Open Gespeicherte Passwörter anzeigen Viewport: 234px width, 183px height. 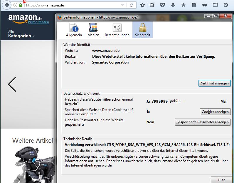tap(203, 122)
